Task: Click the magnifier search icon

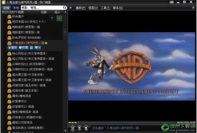Action: 64,8
